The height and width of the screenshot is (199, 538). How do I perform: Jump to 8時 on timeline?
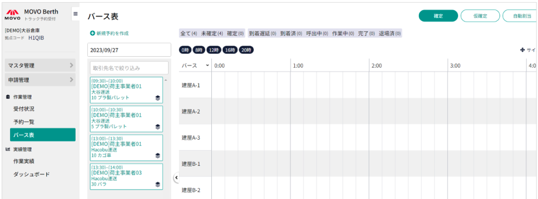tap(199, 50)
